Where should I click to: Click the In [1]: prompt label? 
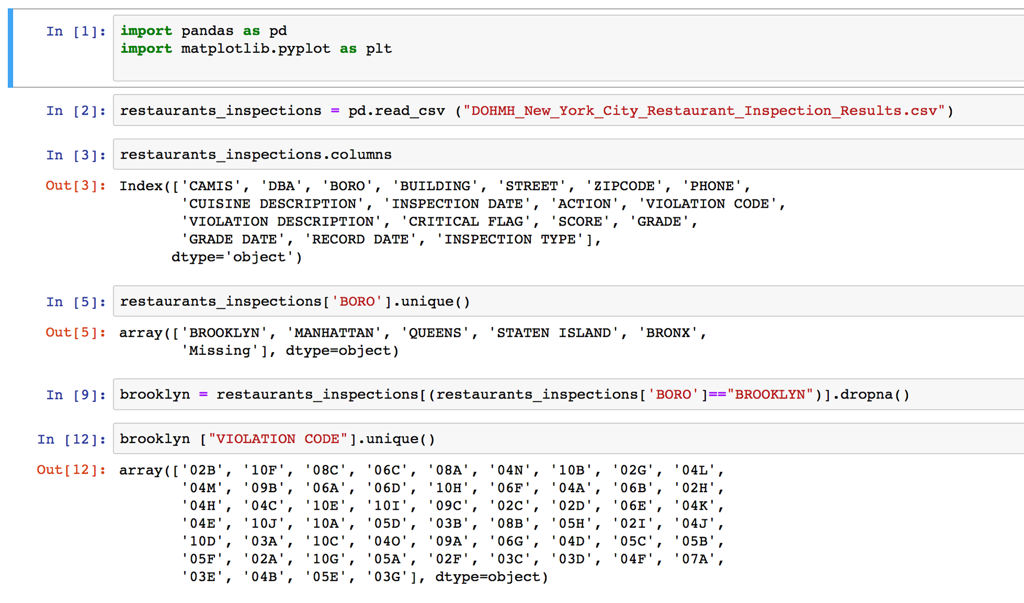coord(76,31)
